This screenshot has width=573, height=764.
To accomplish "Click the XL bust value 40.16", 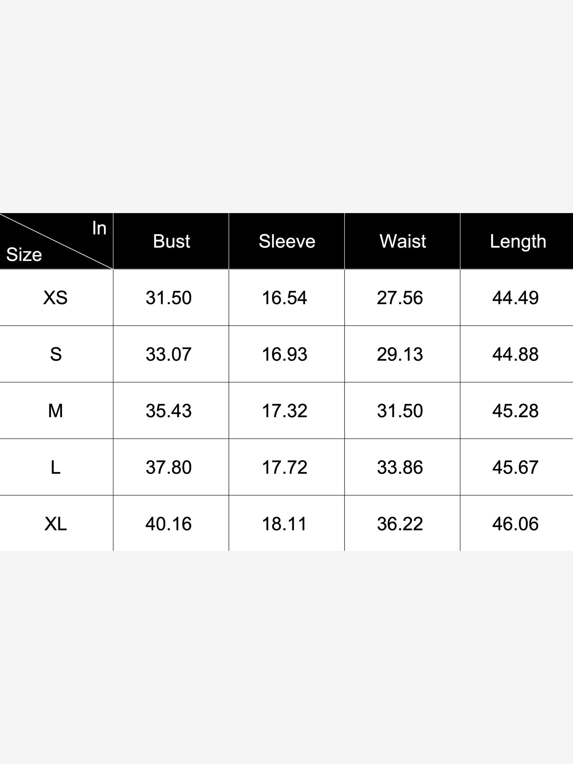I will point(168,524).
